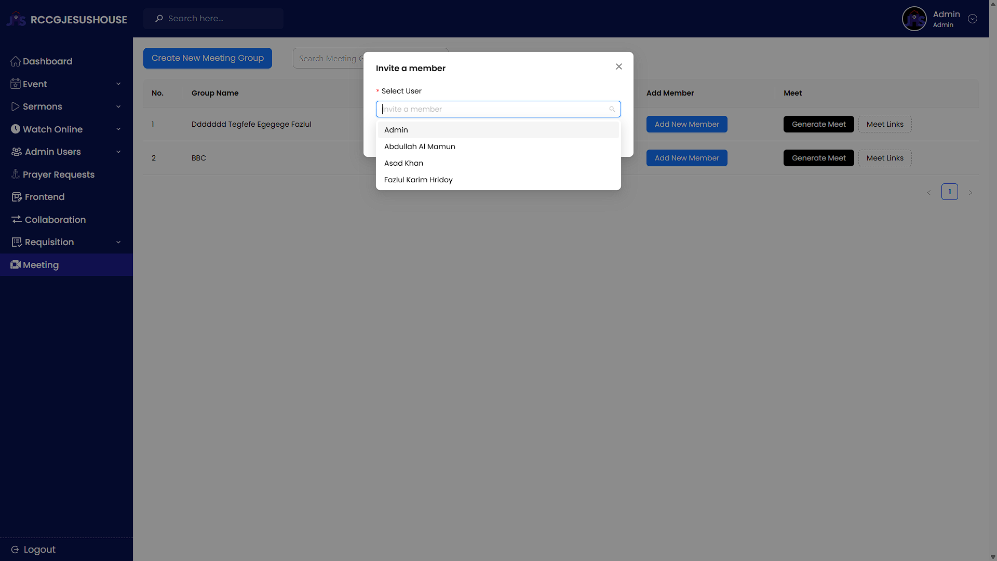997x561 pixels.
Task: Click the search magnifier in Invite field
Action: (x=612, y=109)
